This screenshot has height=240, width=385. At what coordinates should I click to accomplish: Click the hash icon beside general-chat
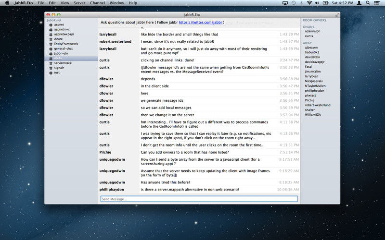(51, 49)
